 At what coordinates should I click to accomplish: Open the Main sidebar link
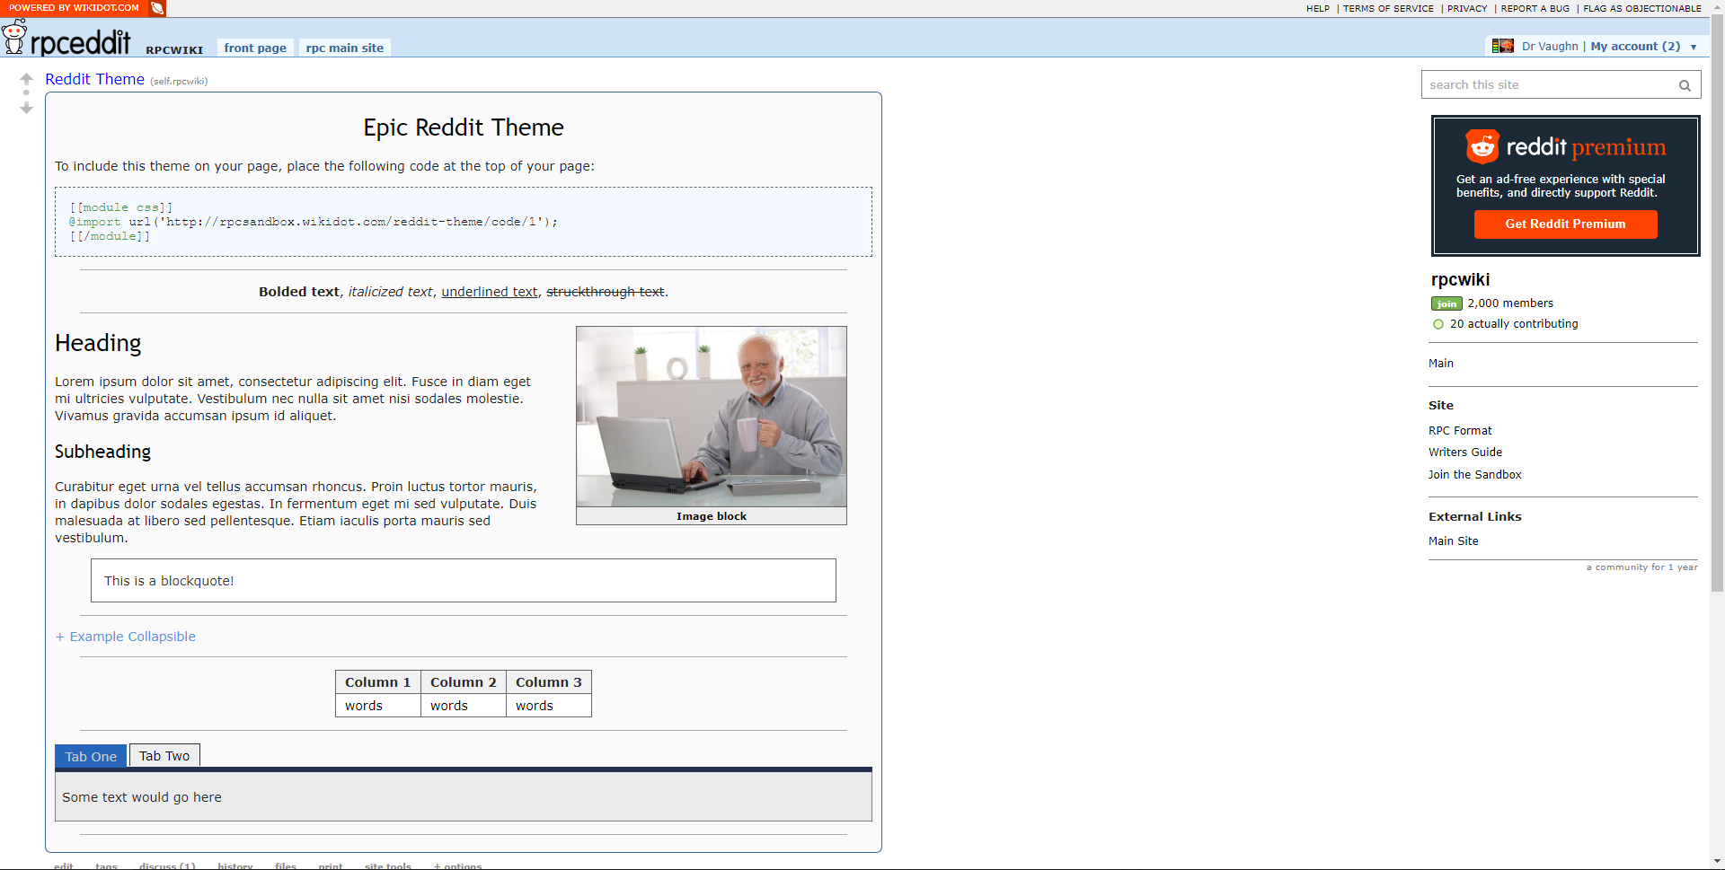[x=1441, y=364]
